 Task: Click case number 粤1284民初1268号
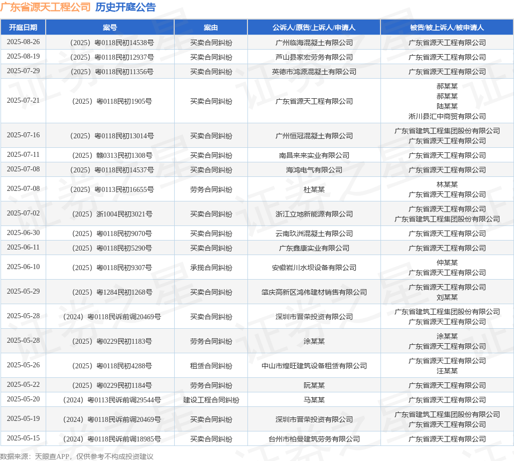[x=112, y=292]
